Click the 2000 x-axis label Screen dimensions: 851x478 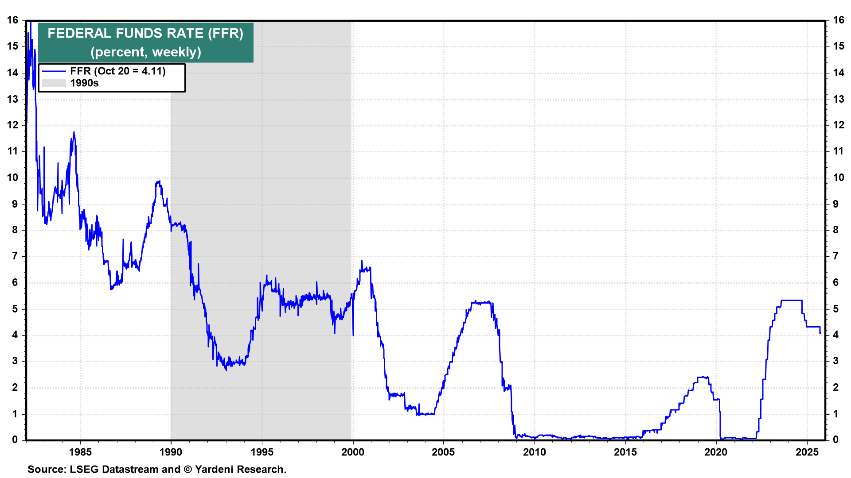point(353,452)
